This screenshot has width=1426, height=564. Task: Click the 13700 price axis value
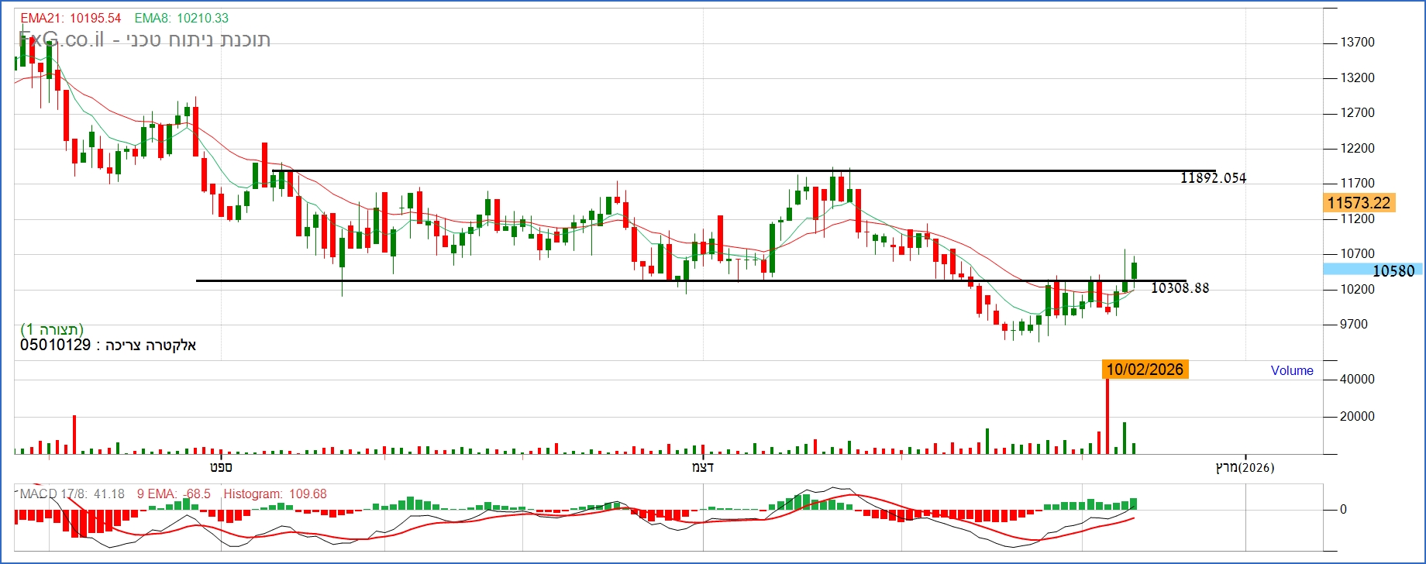[1358, 43]
